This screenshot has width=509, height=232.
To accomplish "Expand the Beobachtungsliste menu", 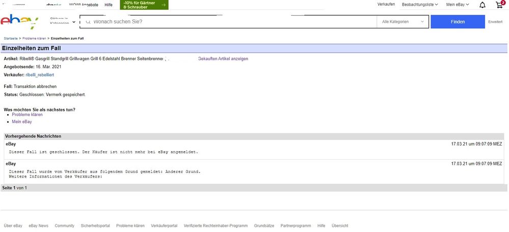I will (x=420, y=5).
